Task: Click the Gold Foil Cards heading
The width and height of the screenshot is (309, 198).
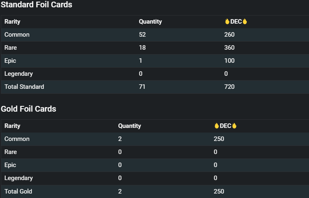Action: coord(28,109)
